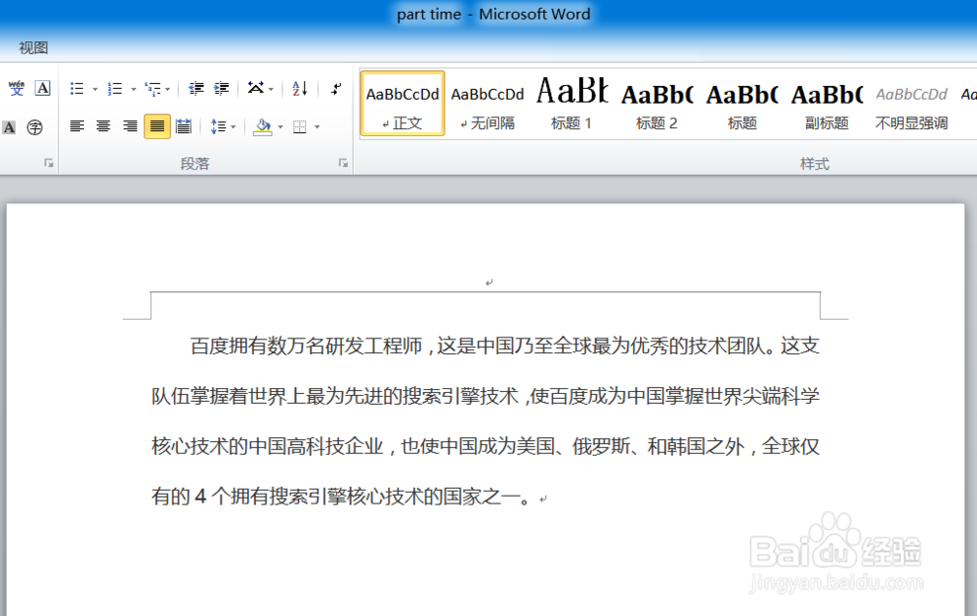Screen dimensions: 977x616
Task: Open the 视图 ribbon tab
Action: [33, 47]
